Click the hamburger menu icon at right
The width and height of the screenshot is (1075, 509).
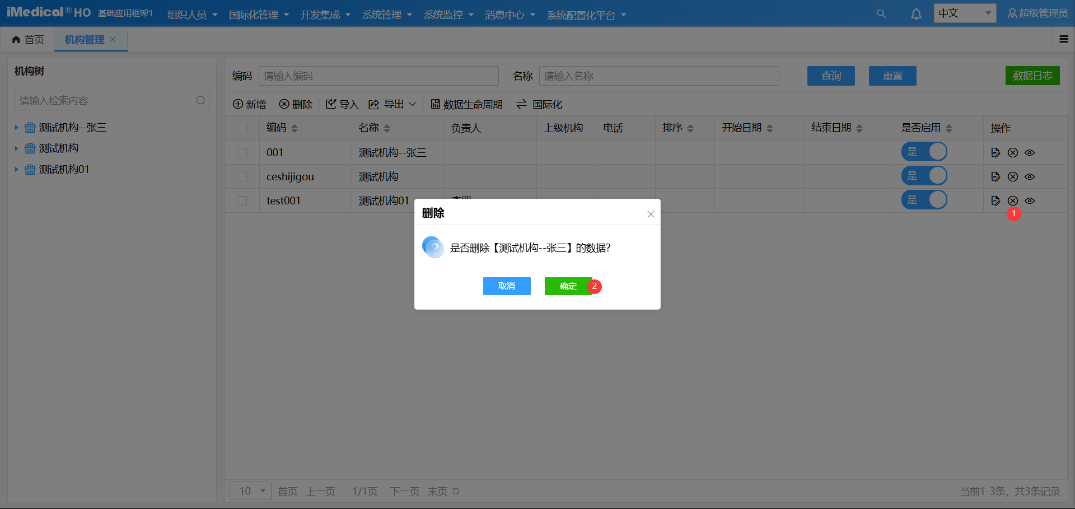(x=1064, y=39)
